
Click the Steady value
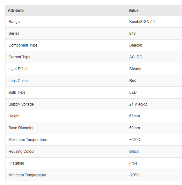(x=135, y=69)
